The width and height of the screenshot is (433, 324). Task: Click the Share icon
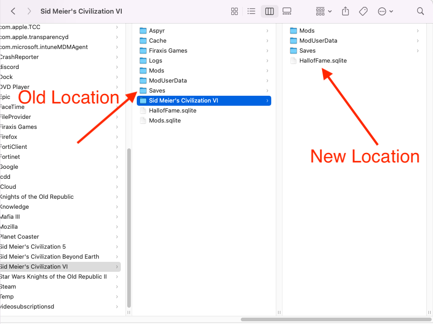point(345,11)
